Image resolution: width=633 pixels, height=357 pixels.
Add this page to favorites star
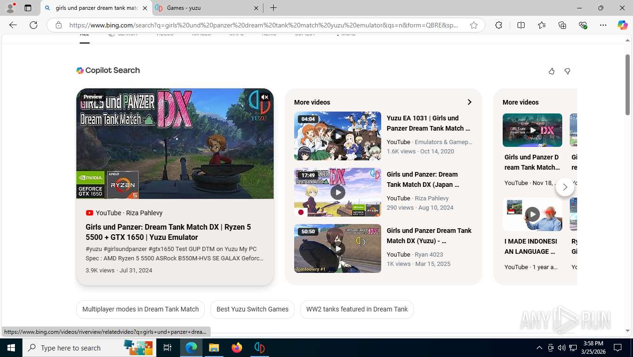pos(474,25)
